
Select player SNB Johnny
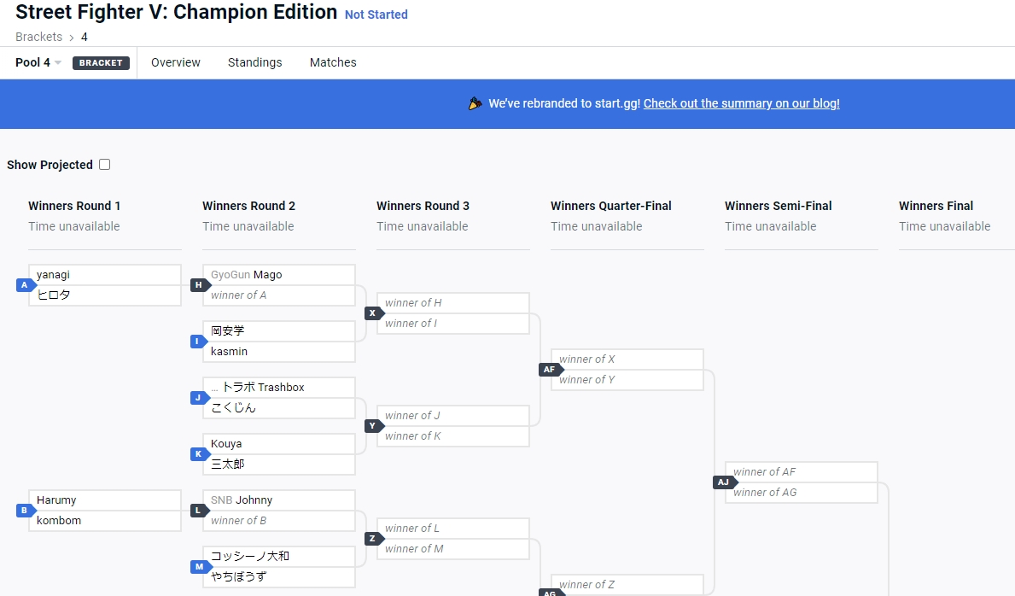[x=279, y=500]
